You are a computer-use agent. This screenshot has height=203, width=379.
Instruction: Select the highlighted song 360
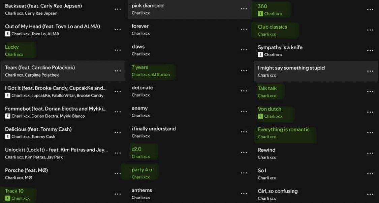click(262, 6)
